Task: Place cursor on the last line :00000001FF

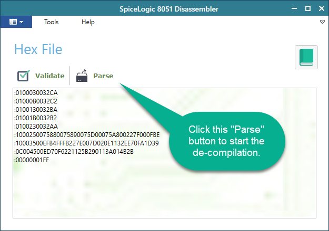Action: click(x=33, y=160)
